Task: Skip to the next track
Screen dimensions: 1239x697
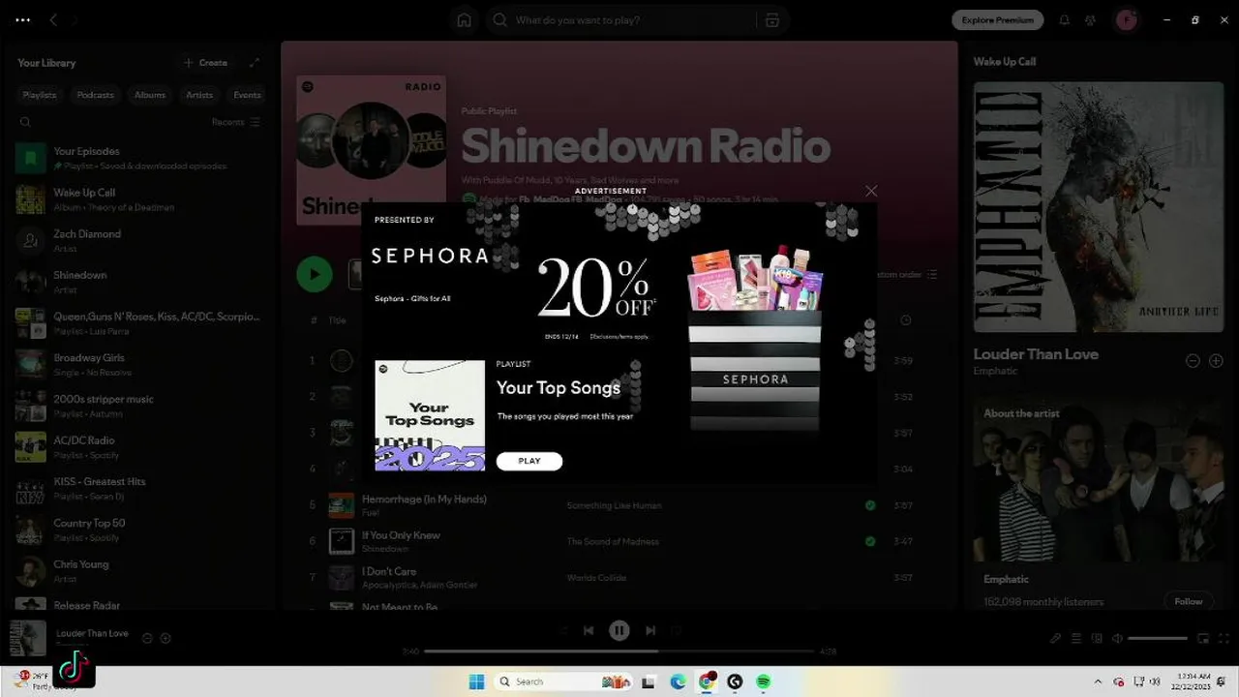Action: point(650,630)
